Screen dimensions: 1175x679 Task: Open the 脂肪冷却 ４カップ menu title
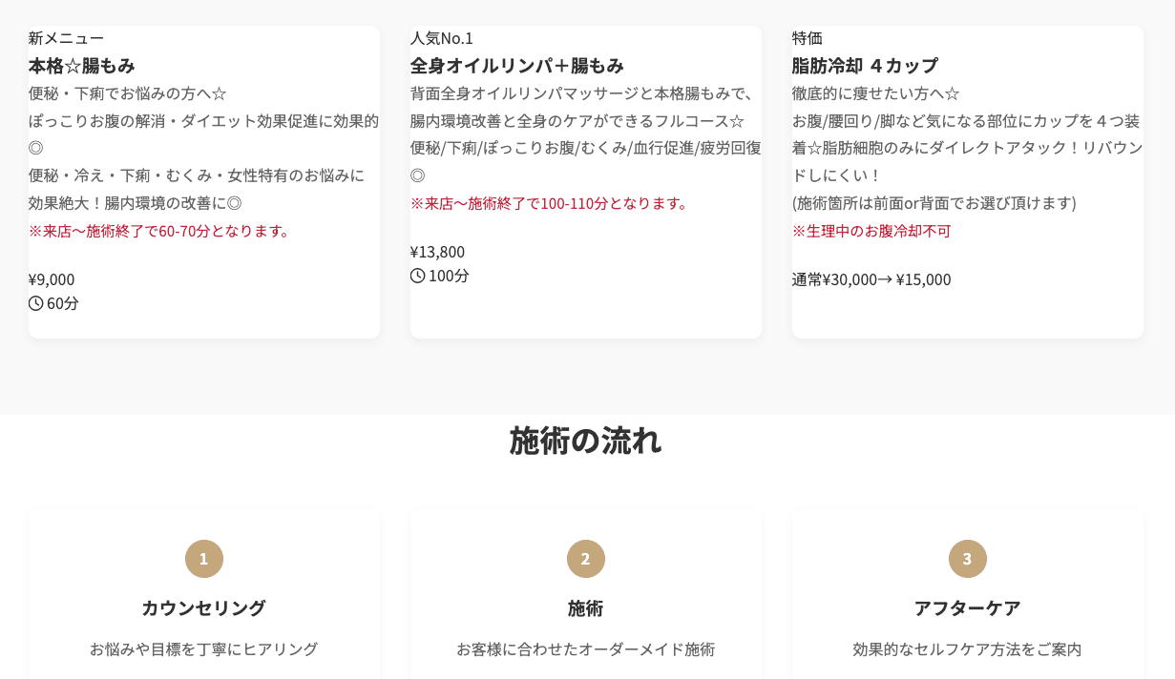click(x=865, y=66)
